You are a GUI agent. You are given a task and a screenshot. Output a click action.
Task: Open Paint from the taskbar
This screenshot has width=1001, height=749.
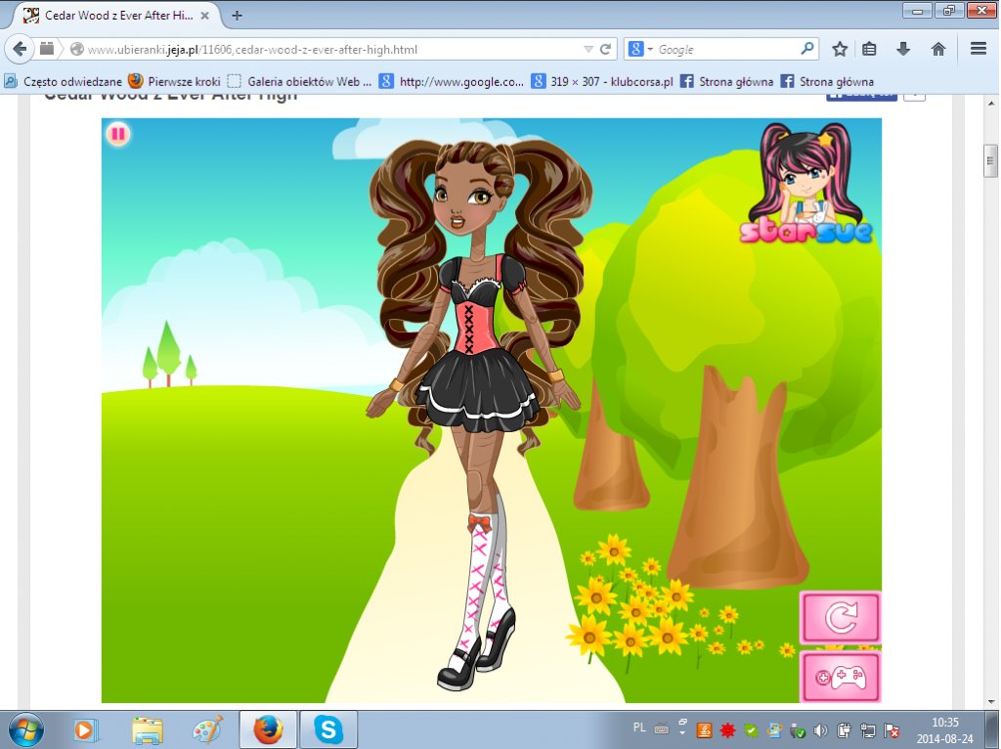tap(208, 729)
